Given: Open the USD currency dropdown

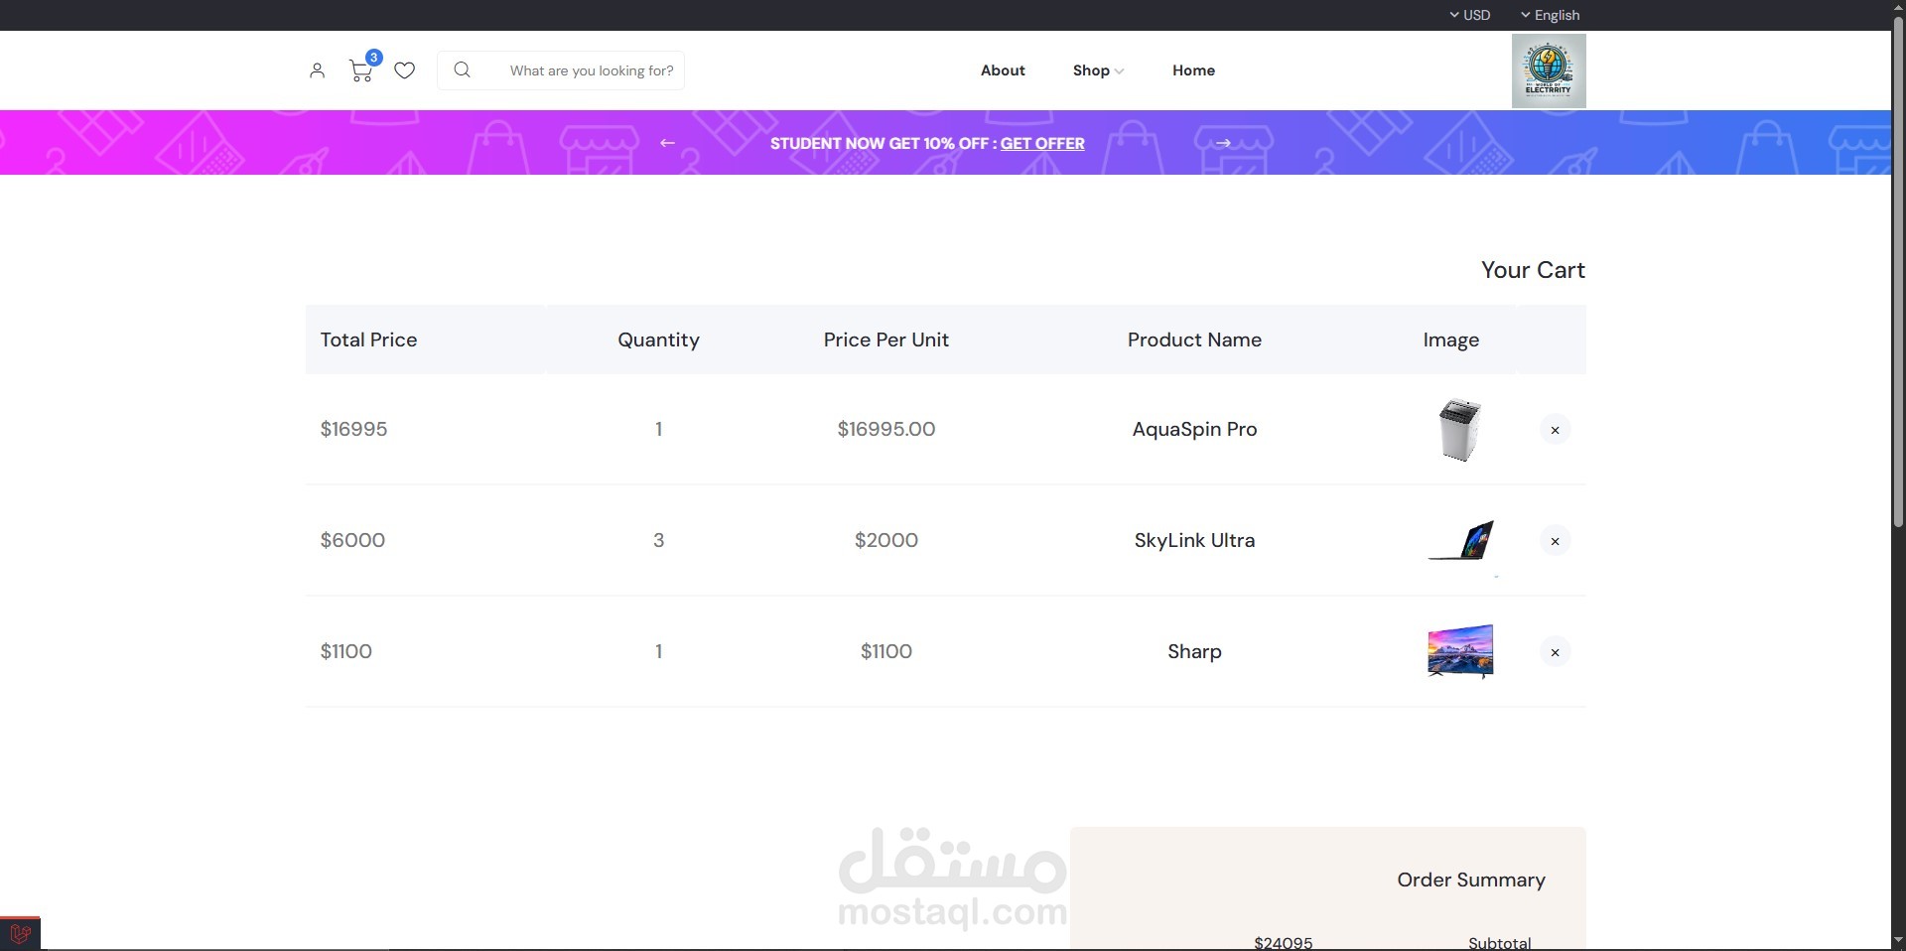Looking at the screenshot, I should click(x=1470, y=15).
